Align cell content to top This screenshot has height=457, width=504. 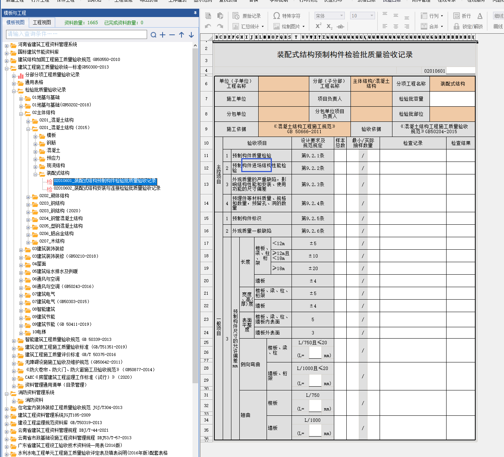click(x=385, y=14)
